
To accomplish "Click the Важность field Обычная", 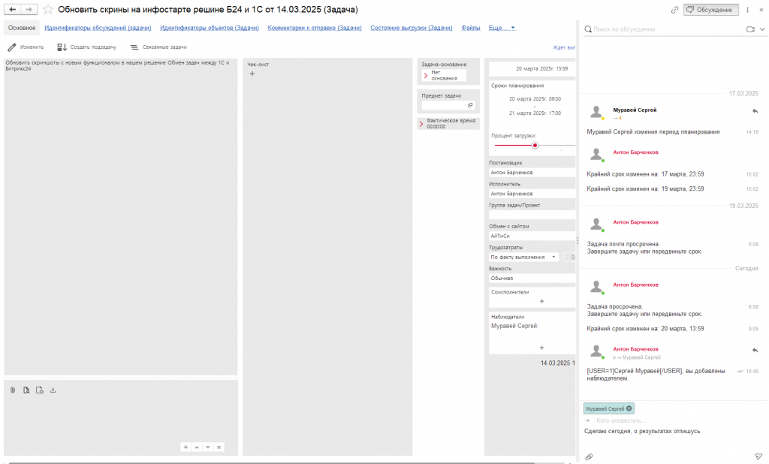I will coord(532,278).
